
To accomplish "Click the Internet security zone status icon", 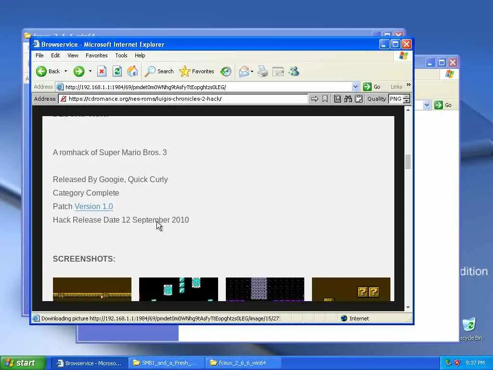I will [x=344, y=318].
